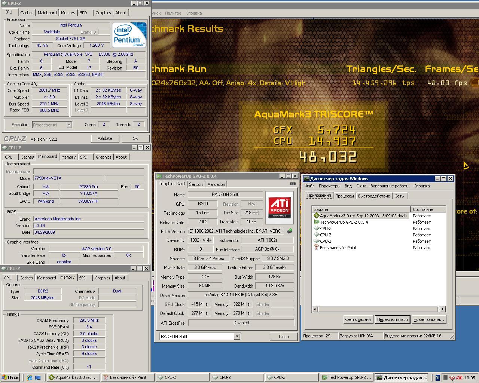Click Безымянный - Paint taskbar button
Image resolution: width=479 pixels, height=383 pixels.
128,377
